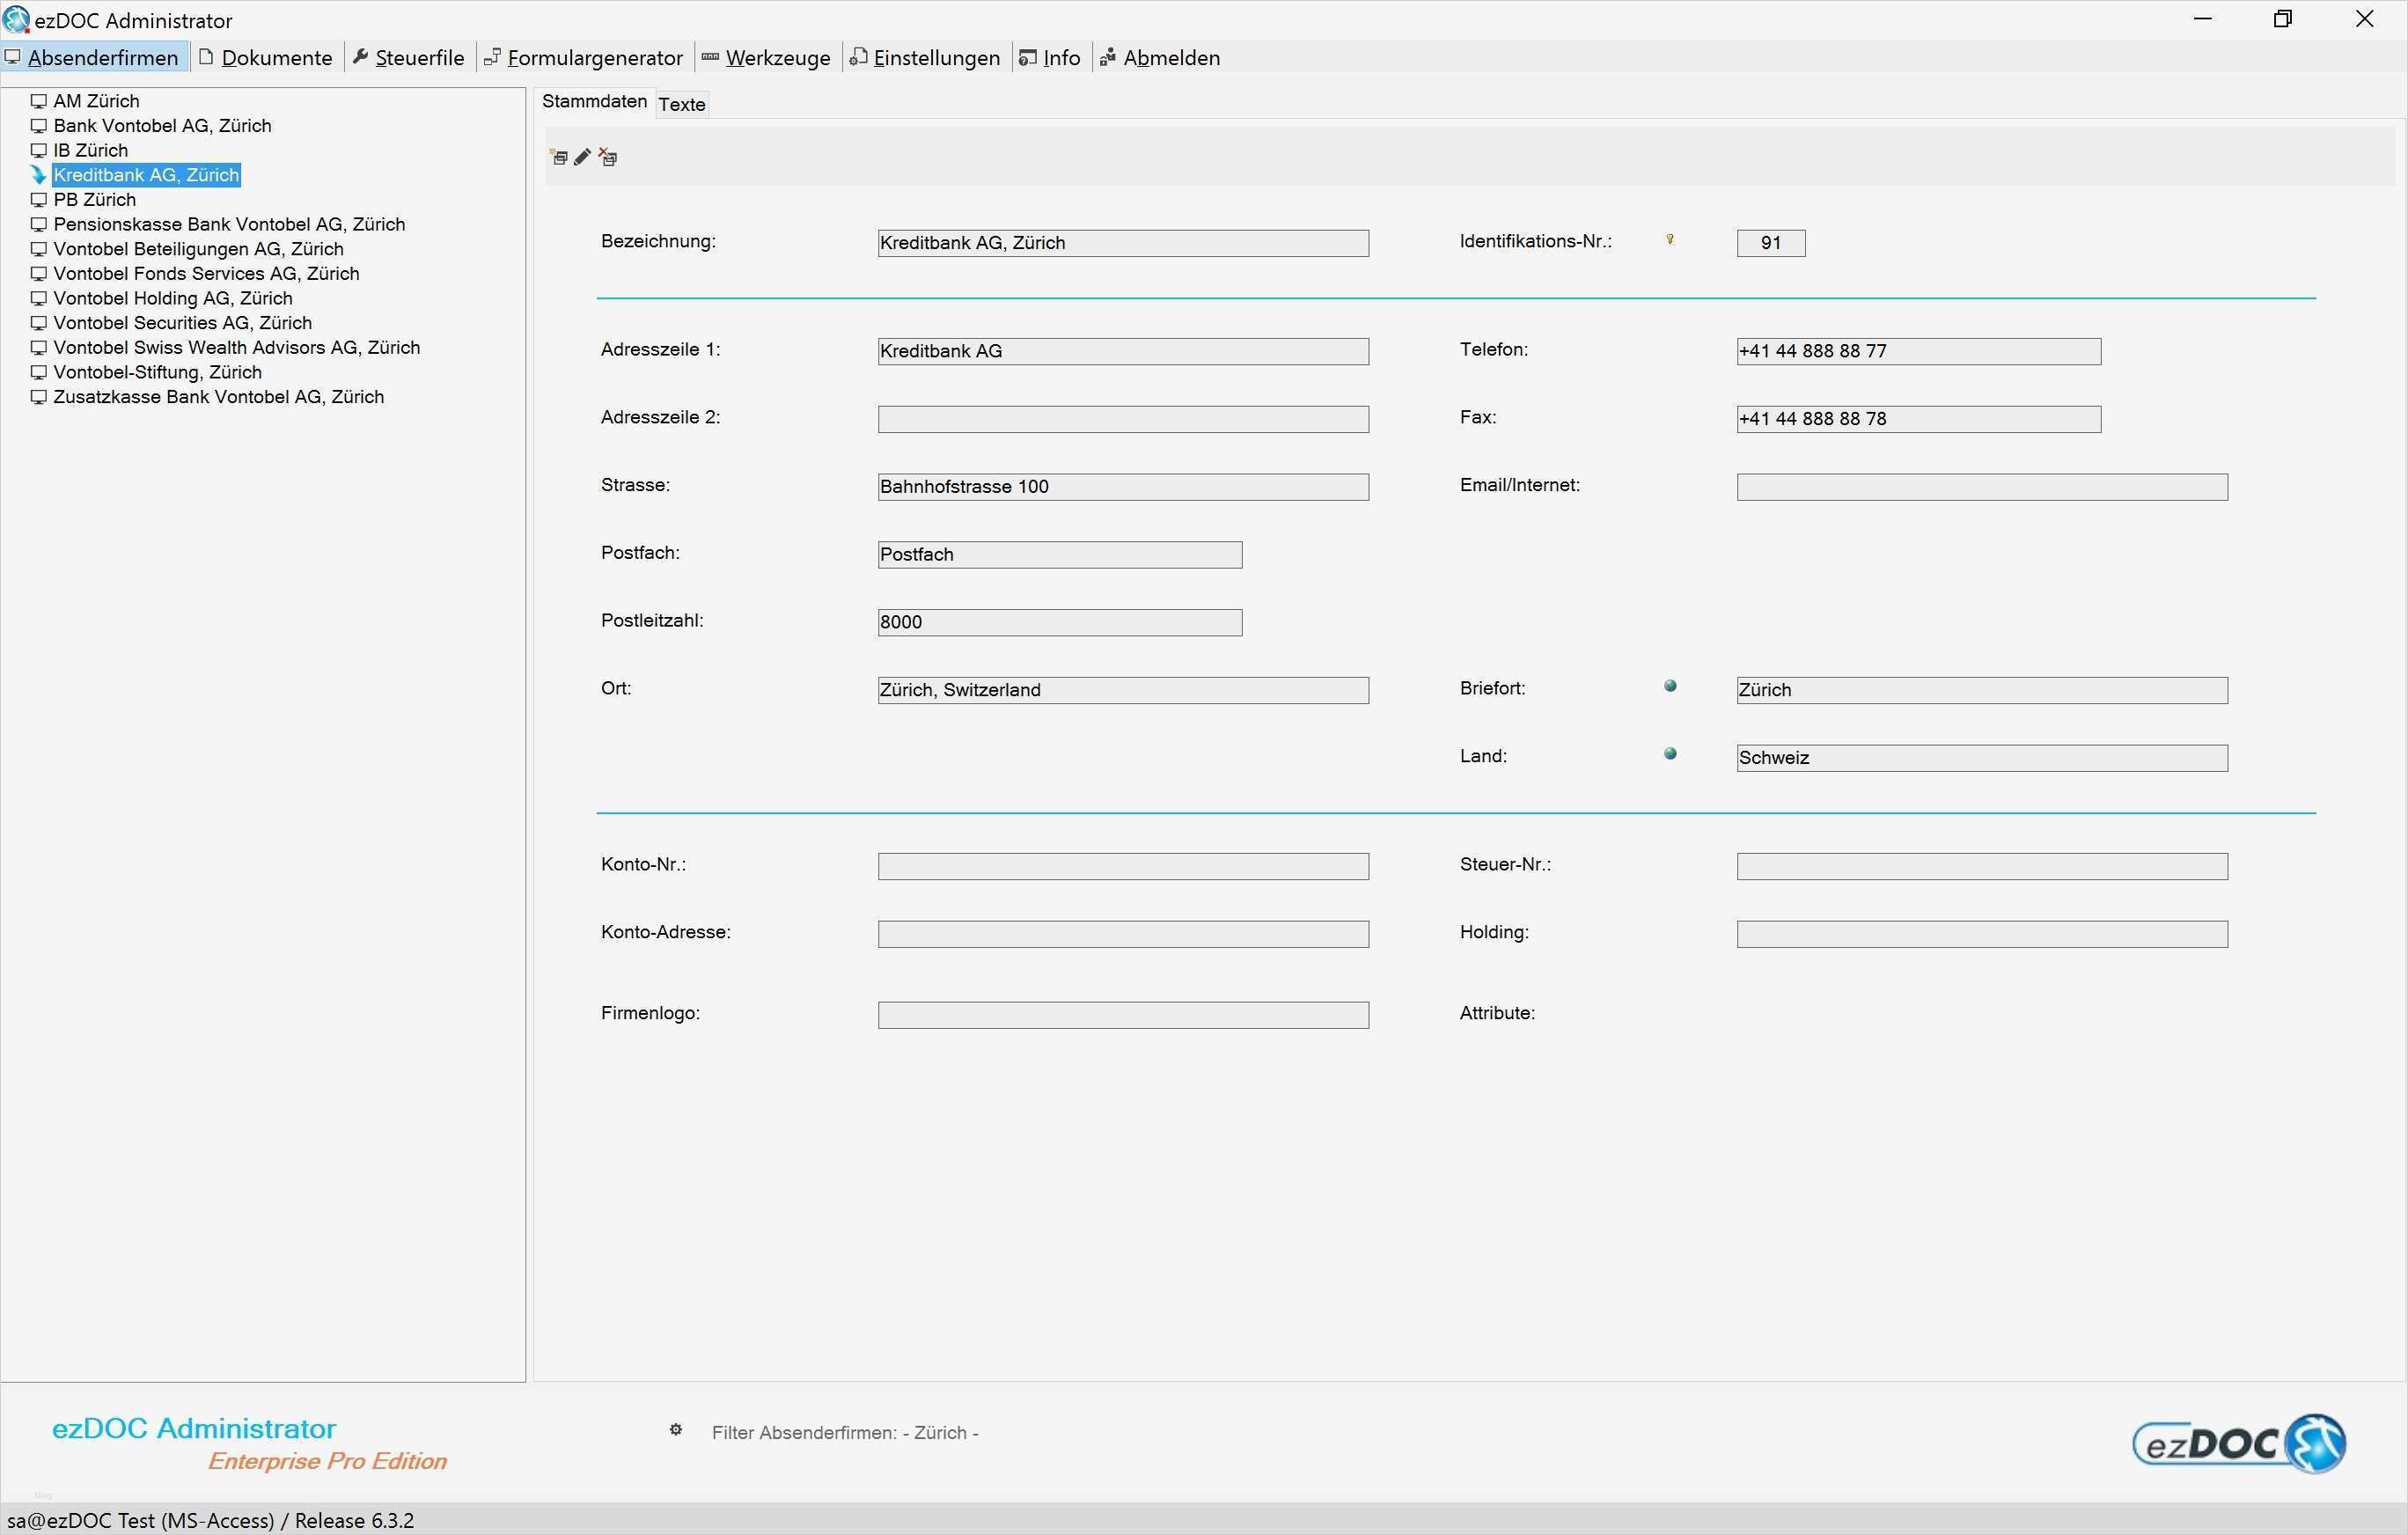Select Zusatzkasse Bank Vontobel AG, Zürich
Image resolution: width=2408 pixels, height=1535 pixels.
click(218, 397)
